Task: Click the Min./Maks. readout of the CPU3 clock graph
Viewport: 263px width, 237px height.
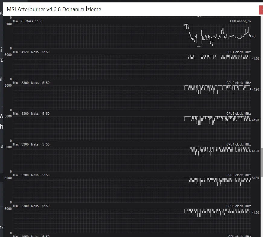Action: (x=31, y=114)
